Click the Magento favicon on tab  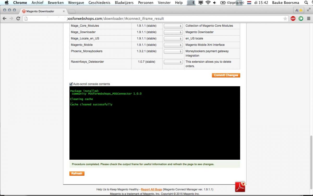(x=24, y=11)
